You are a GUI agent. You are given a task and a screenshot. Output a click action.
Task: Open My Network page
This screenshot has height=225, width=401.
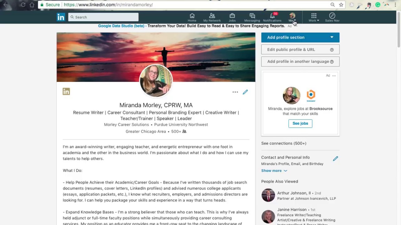(x=212, y=17)
